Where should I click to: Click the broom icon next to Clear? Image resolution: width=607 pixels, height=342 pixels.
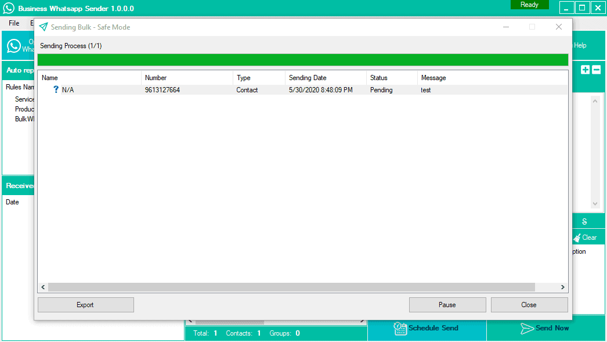pos(577,237)
